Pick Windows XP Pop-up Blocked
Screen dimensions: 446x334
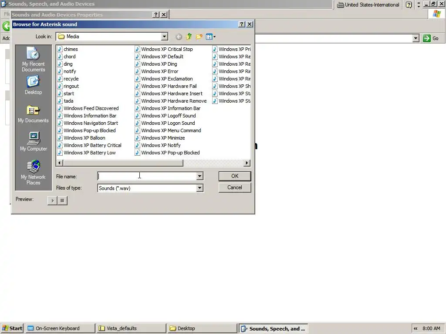coord(167,153)
